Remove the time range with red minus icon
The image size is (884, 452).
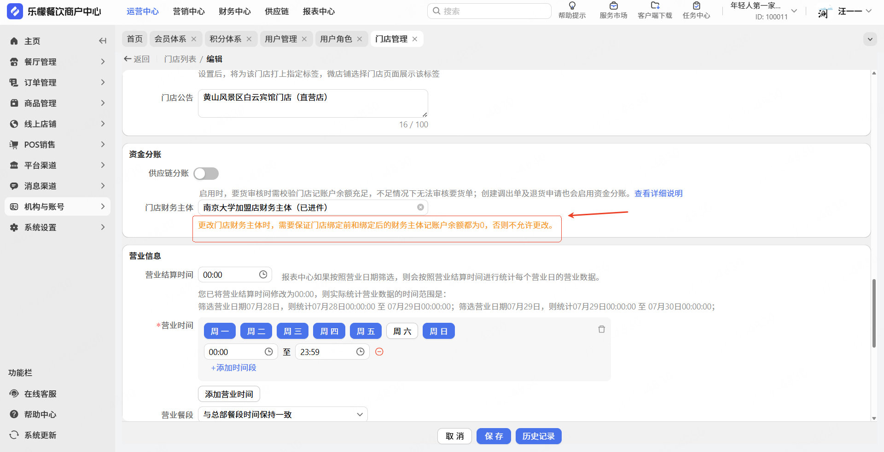[x=379, y=352]
